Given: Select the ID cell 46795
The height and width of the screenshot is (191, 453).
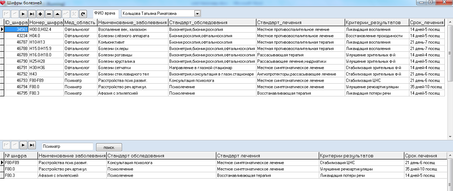Looking at the screenshot, I should (x=16, y=93).
